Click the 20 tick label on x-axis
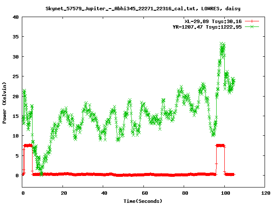Image resolution: width=274 pixels, height=205 pixels. 63,193
